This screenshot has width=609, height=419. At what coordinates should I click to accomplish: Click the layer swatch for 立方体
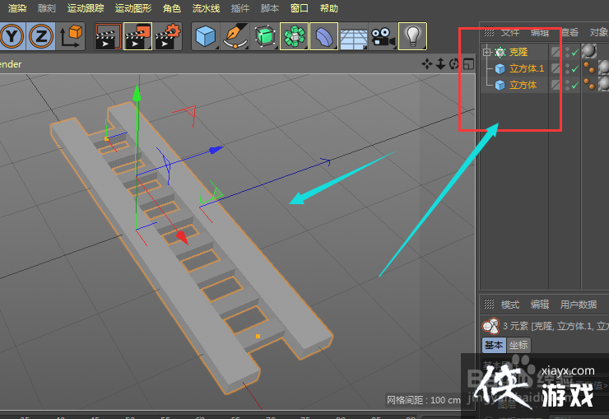[556, 85]
